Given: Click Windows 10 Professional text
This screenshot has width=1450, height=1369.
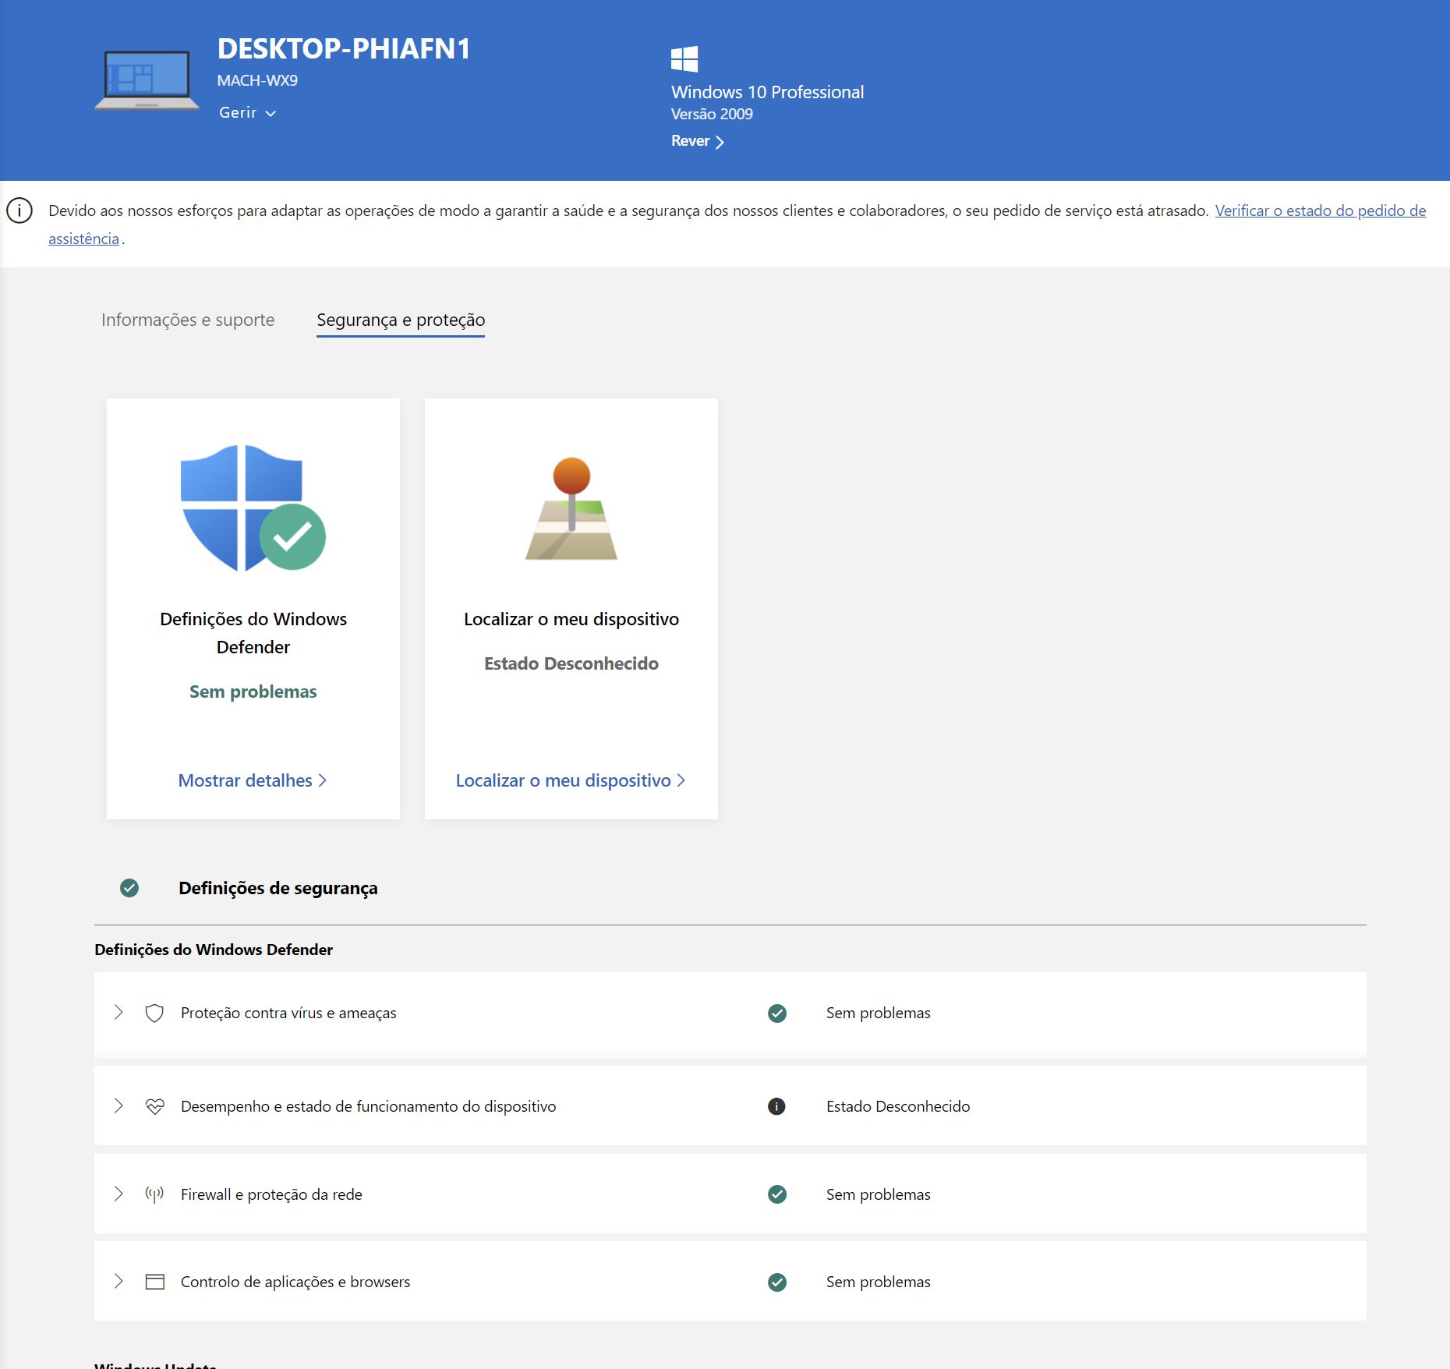Looking at the screenshot, I should click(x=767, y=92).
